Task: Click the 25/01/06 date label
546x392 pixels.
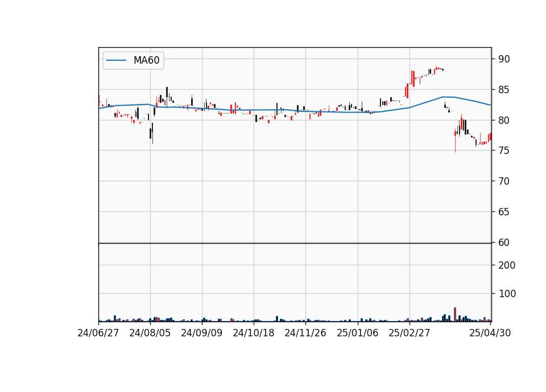Action: pyautogui.click(x=358, y=333)
